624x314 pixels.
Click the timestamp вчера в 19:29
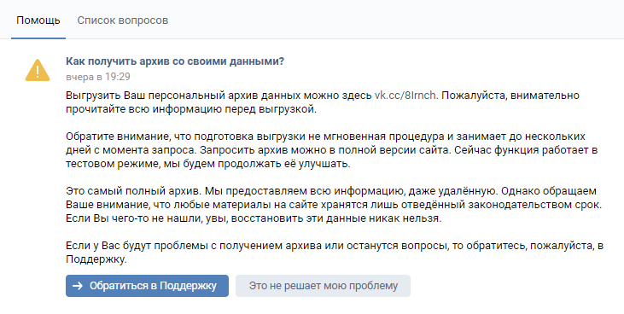point(98,77)
